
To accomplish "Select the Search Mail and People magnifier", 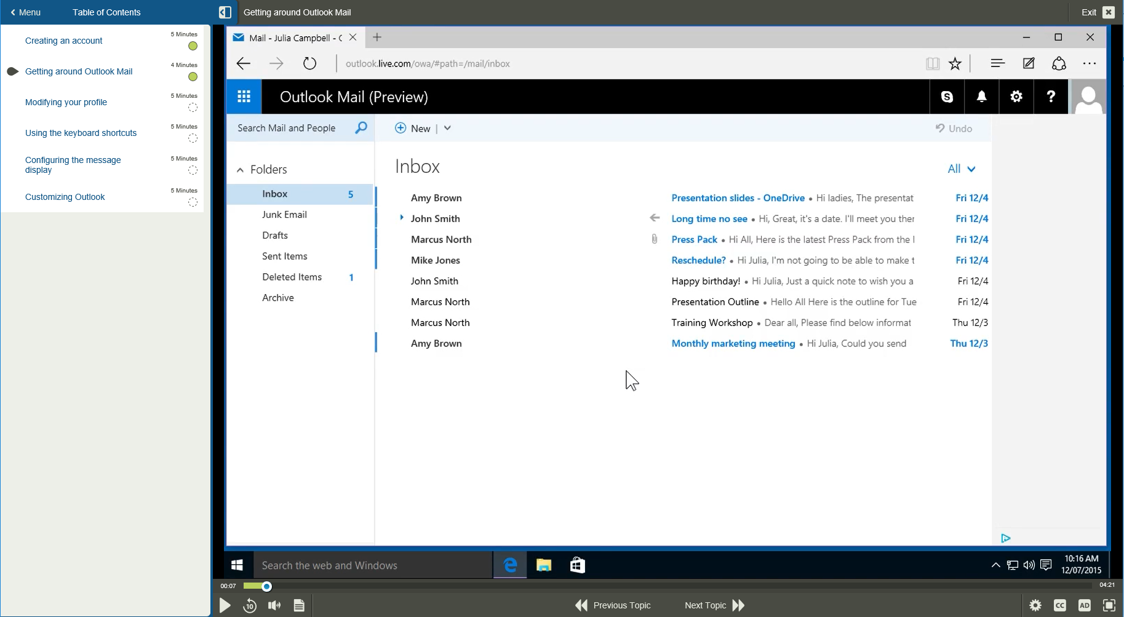I will pos(361,128).
